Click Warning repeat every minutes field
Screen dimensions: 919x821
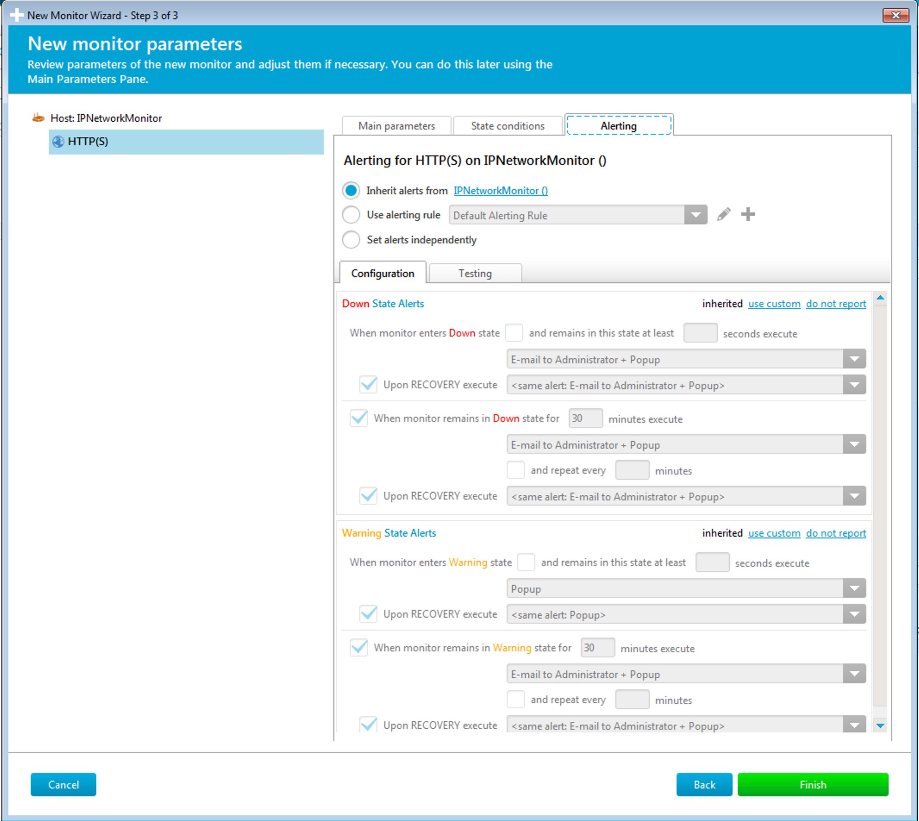632,700
